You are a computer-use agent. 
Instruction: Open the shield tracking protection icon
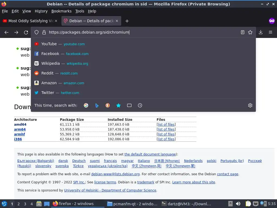(37, 32)
